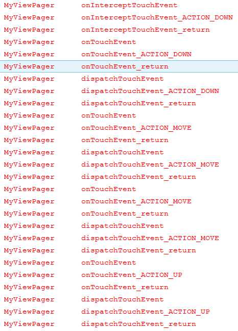Click the onTouchEvent_ACTION_UP log message
This screenshot has width=238, height=331.
tap(131, 275)
